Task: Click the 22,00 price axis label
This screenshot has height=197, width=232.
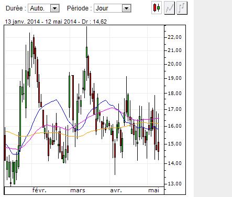Action: tap(174, 37)
